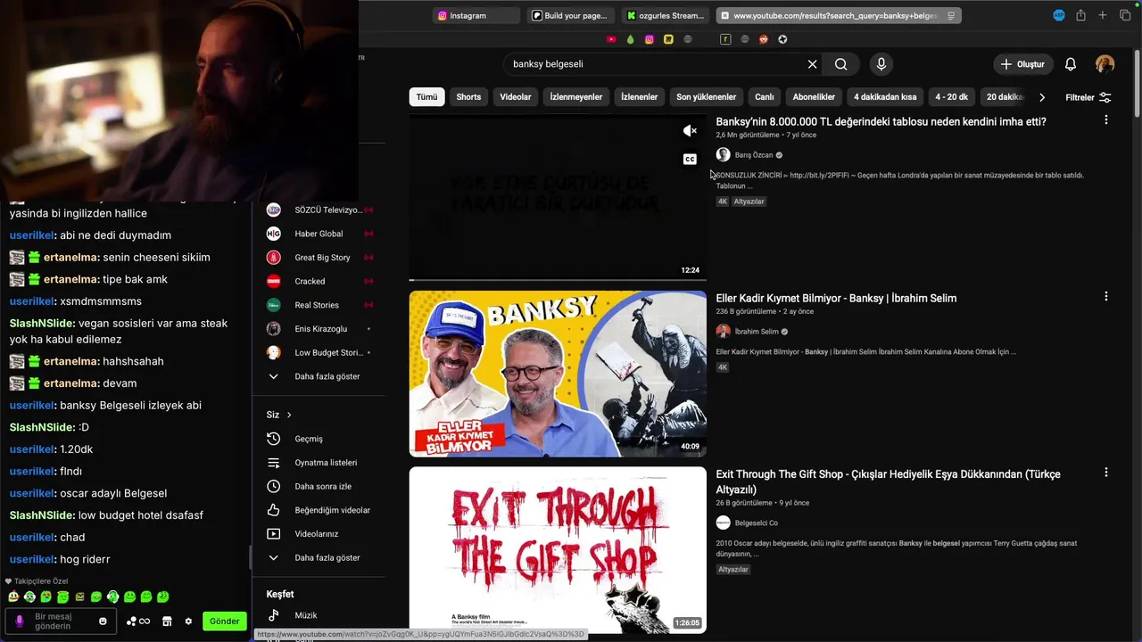
Task: Click the blue ABP extension icon
Action: [1059, 15]
